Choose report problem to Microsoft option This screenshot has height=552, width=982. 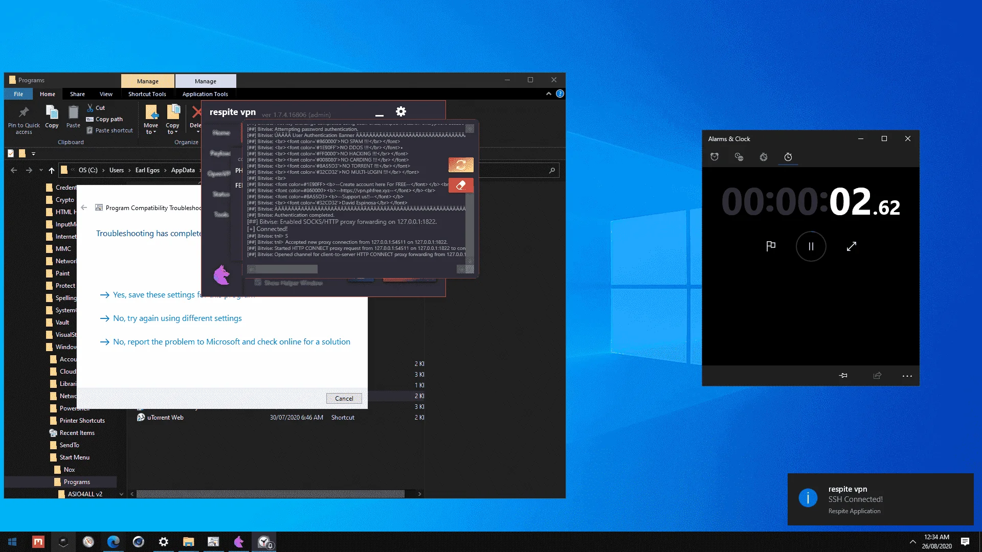tap(225, 342)
